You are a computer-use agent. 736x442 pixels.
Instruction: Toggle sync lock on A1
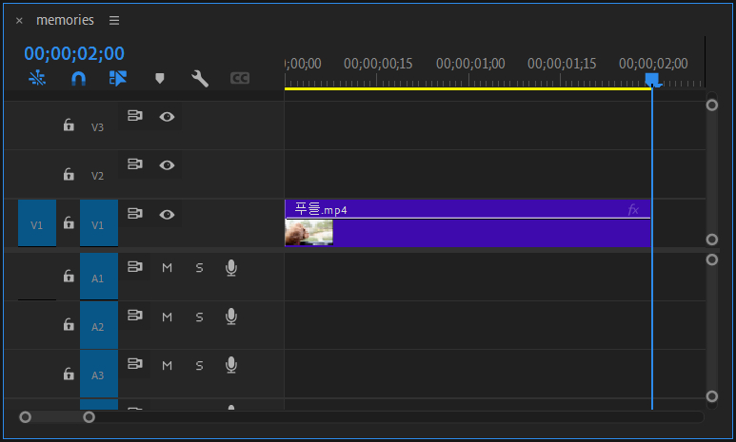click(134, 267)
